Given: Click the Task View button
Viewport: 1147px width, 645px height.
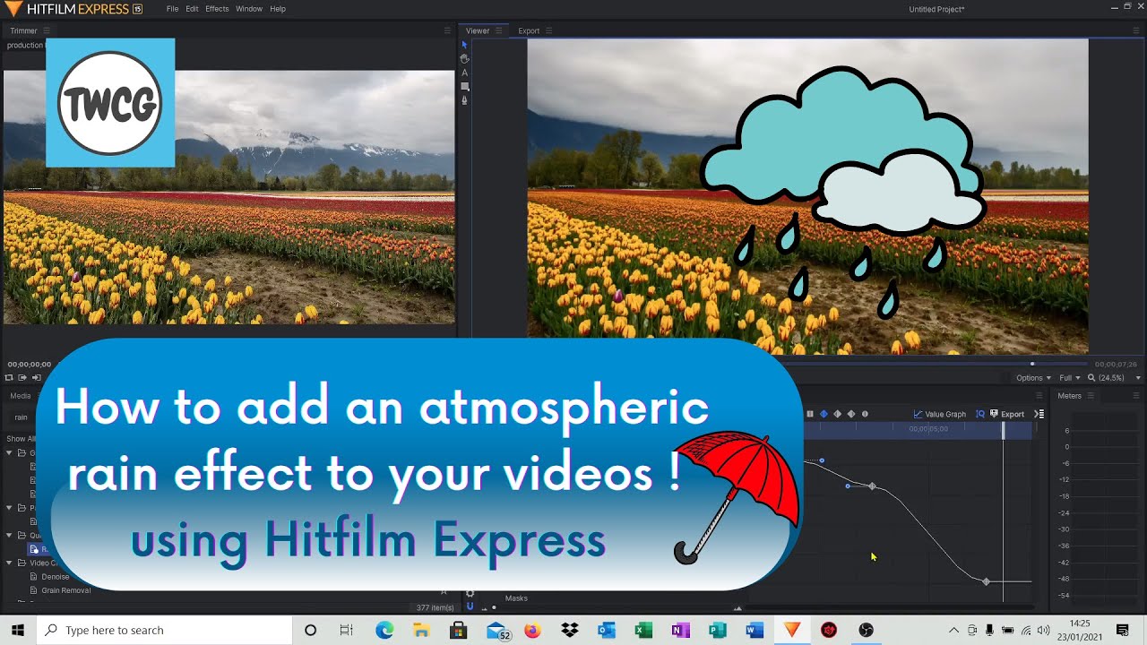Looking at the screenshot, I should click(x=347, y=630).
